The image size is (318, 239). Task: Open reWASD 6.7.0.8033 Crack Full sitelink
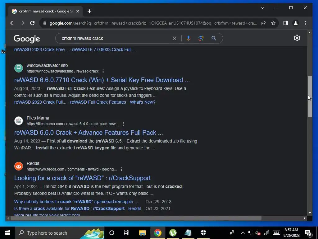103,49
